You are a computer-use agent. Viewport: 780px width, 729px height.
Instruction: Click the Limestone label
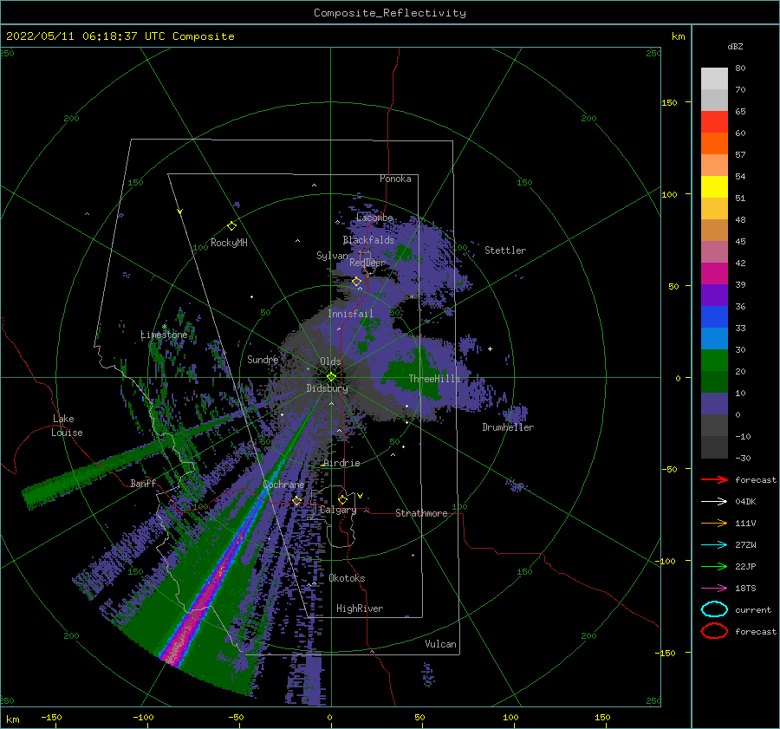point(164,335)
